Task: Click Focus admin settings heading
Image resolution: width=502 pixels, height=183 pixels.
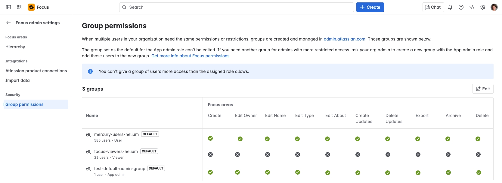Action: [38, 23]
